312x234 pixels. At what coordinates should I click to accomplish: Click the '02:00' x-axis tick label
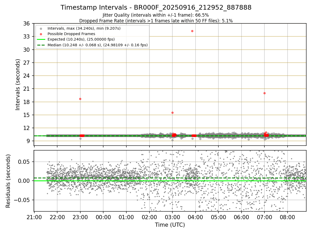[x=149, y=217]
